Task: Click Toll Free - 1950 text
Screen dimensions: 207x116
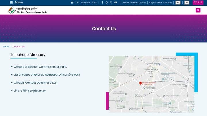Action: pyautogui.click(x=89, y=3)
